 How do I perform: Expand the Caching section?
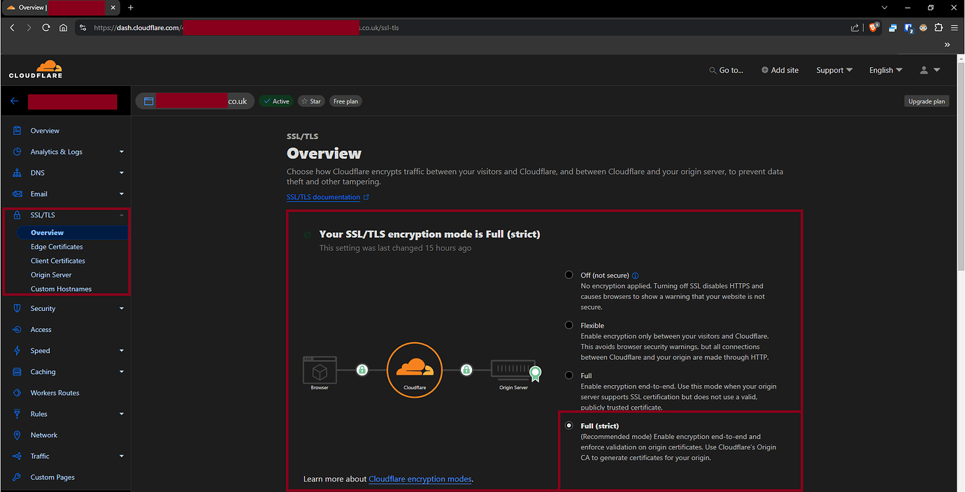[x=122, y=372]
